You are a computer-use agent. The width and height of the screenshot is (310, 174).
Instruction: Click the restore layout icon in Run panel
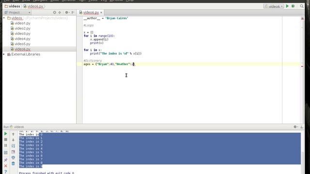(x=6, y=153)
